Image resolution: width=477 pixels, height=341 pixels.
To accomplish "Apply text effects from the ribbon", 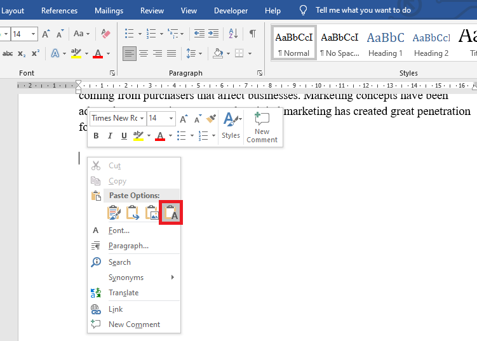I will (55, 53).
